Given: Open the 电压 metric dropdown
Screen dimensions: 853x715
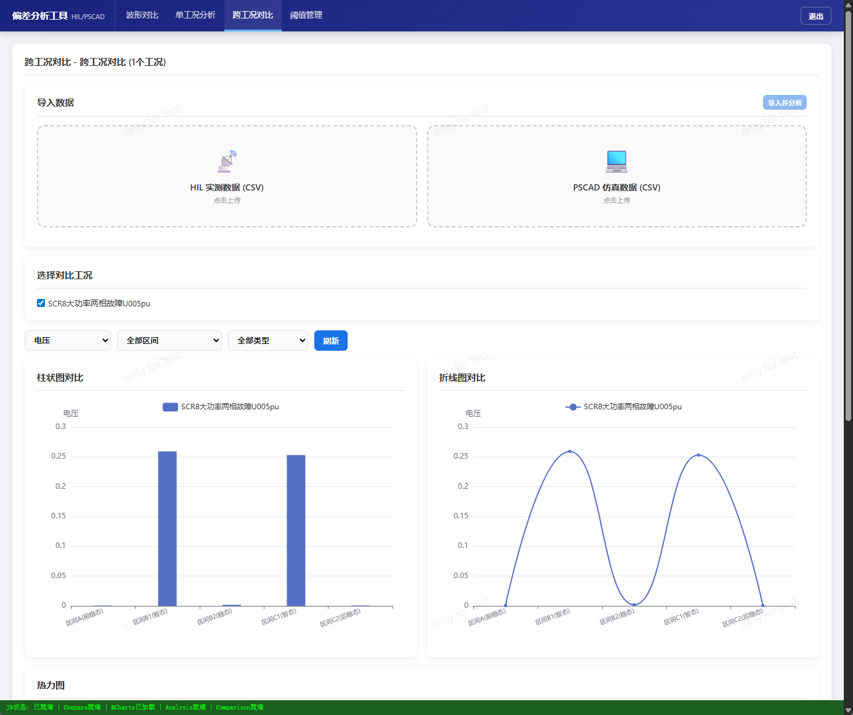Looking at the screenshot, I should click(x=68, y=340).
